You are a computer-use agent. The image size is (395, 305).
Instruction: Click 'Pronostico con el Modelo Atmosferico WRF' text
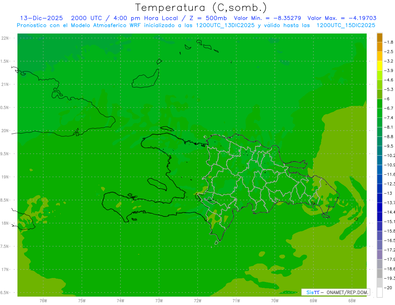tap(79, 25)
